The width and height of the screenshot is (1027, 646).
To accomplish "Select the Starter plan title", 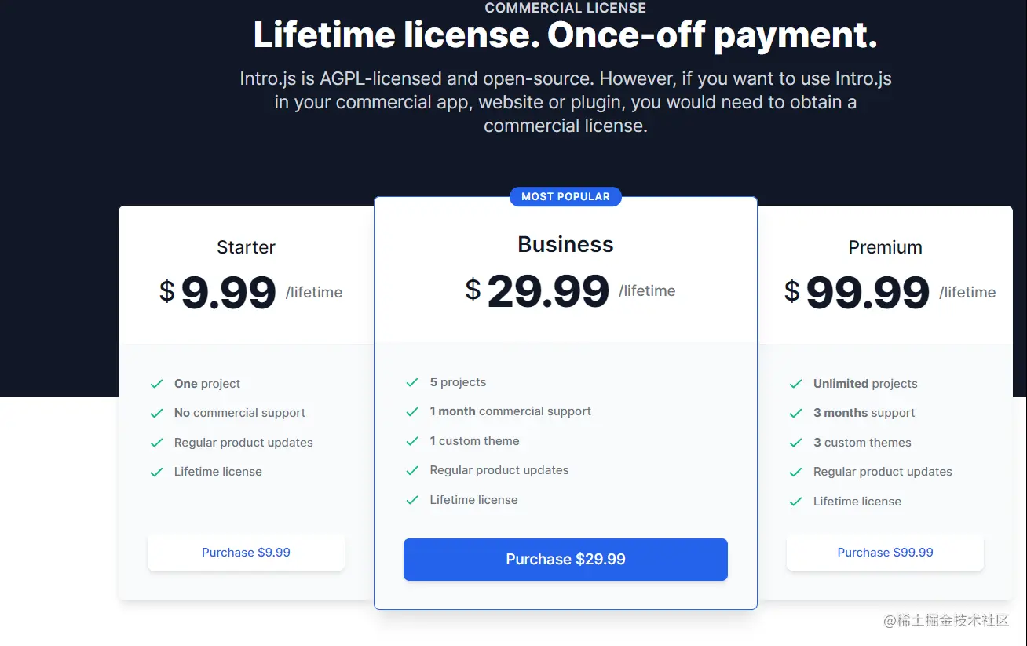I will point(246,247).
